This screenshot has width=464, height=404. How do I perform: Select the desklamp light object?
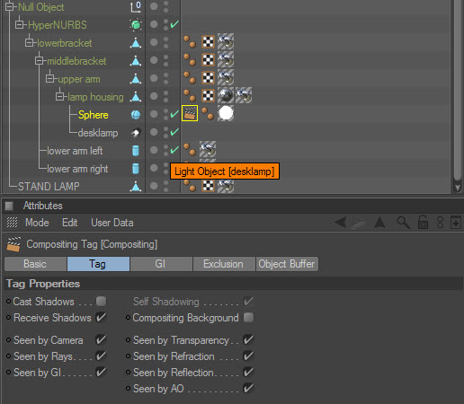pyautogui.click(x=98, y=133)
